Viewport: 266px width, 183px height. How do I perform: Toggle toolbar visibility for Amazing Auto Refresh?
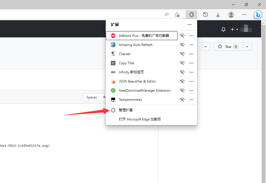182,45
